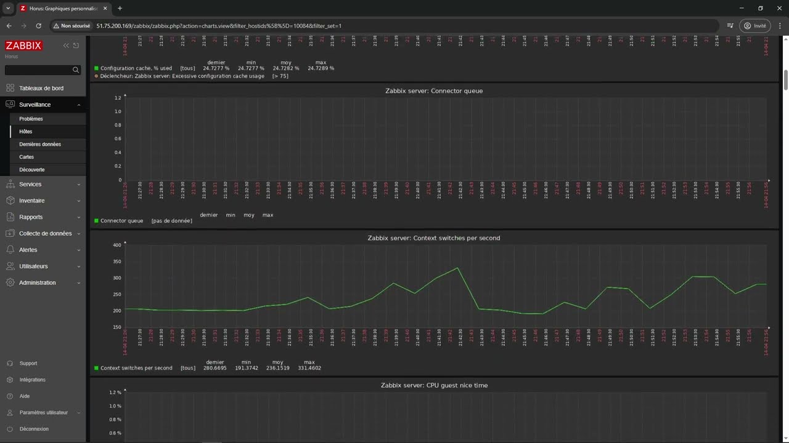The image size is (789, 443).
Task: Click the max value 331.4602
Action: point(309,368)
